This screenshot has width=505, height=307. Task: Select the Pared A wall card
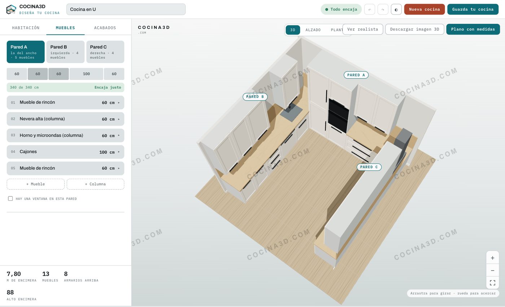click(26, 52)
